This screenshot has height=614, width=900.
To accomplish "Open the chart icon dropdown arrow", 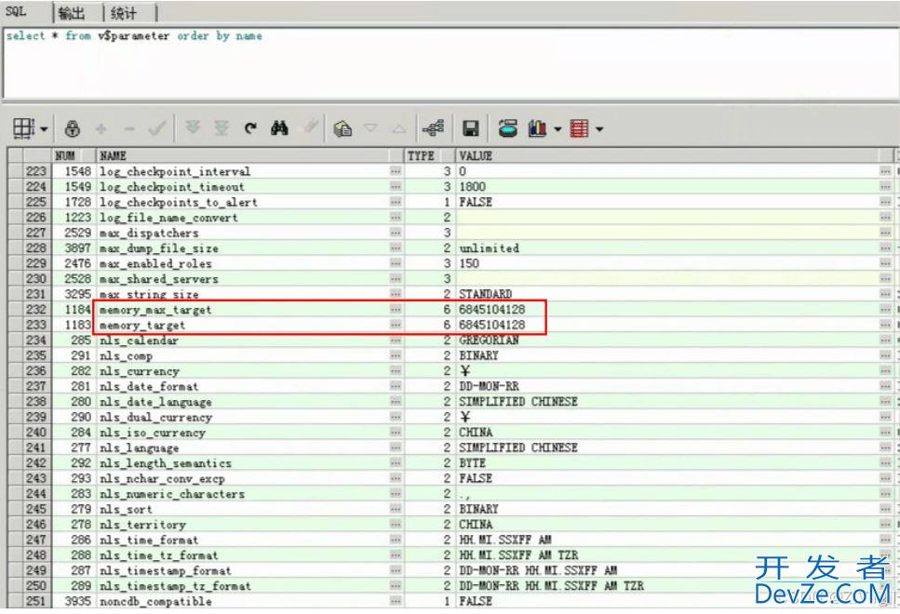I will (557, 129).
